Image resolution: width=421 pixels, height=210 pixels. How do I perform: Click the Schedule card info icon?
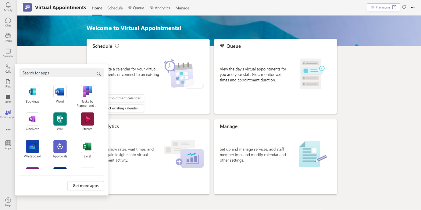(117, 46)
